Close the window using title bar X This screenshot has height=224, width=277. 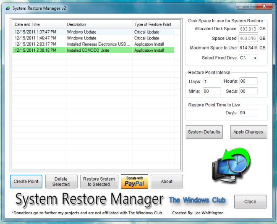264,6
